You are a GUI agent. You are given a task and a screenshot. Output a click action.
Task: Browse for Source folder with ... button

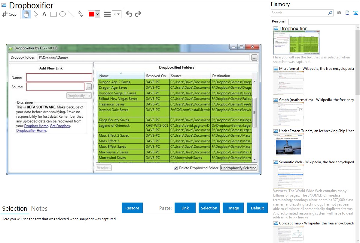(x=89, y=87)
